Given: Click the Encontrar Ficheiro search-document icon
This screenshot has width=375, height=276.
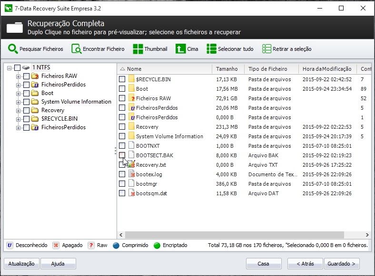Looking at the screenshot, I should 77,49.
